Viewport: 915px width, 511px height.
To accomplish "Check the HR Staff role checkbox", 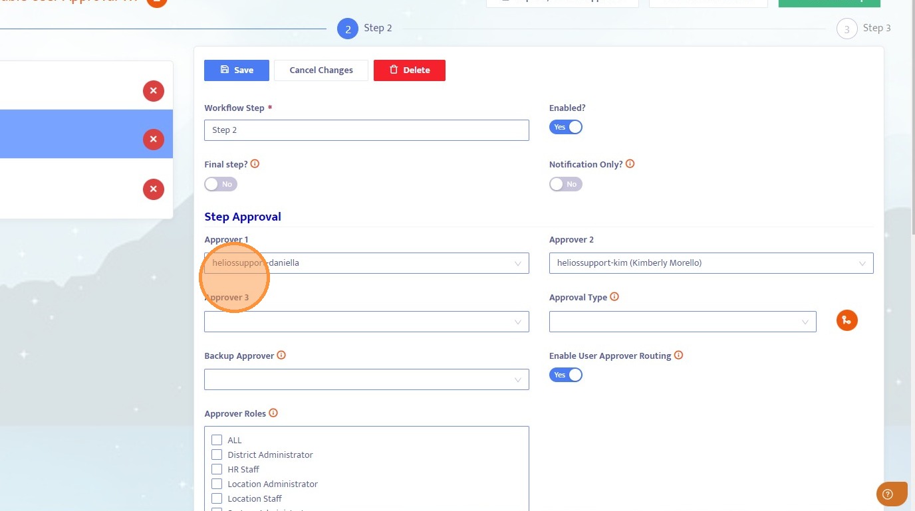I will click(217, 469).
